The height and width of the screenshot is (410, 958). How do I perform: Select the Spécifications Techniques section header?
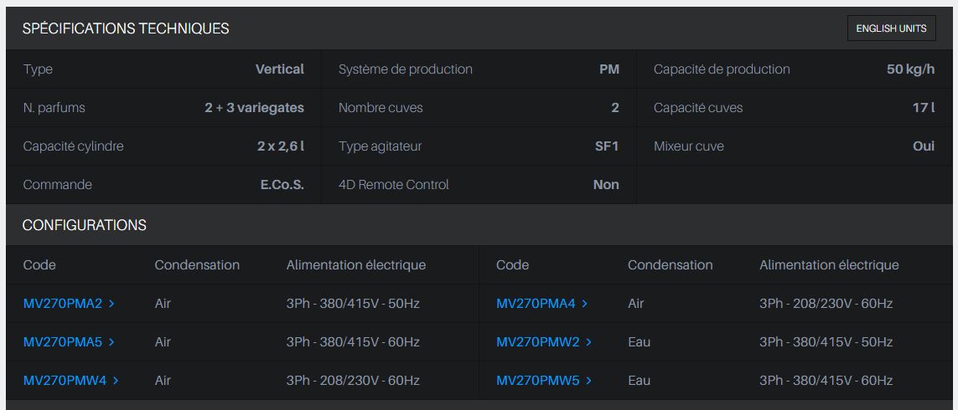[x=126, y=28]
